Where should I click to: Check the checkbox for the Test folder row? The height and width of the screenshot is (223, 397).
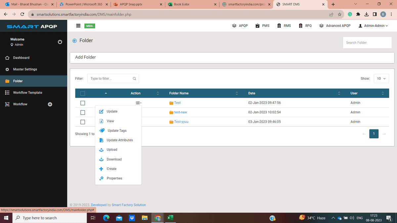click(82, 103)
